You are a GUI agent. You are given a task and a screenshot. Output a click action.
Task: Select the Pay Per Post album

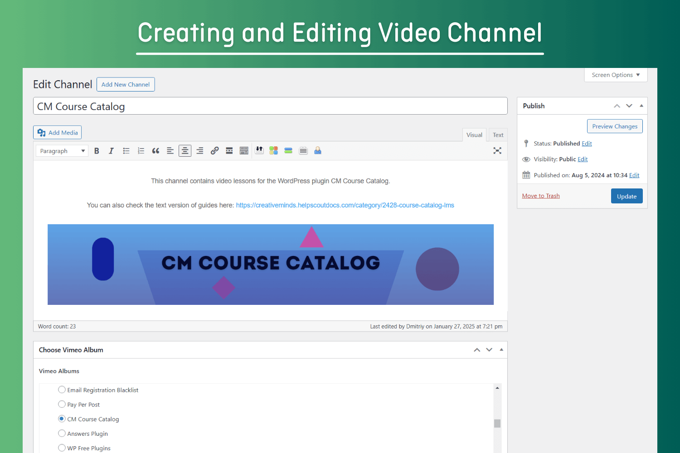click(x=62, y=404)
